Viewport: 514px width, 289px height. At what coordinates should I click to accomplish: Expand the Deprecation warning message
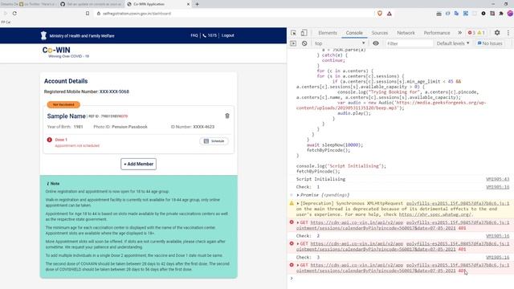[298, 203]
